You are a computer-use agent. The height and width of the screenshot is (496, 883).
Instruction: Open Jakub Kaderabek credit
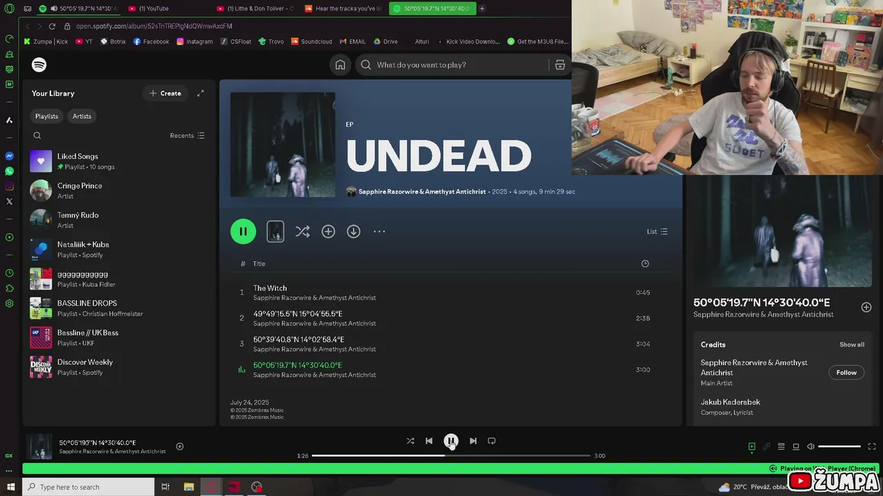731,402
